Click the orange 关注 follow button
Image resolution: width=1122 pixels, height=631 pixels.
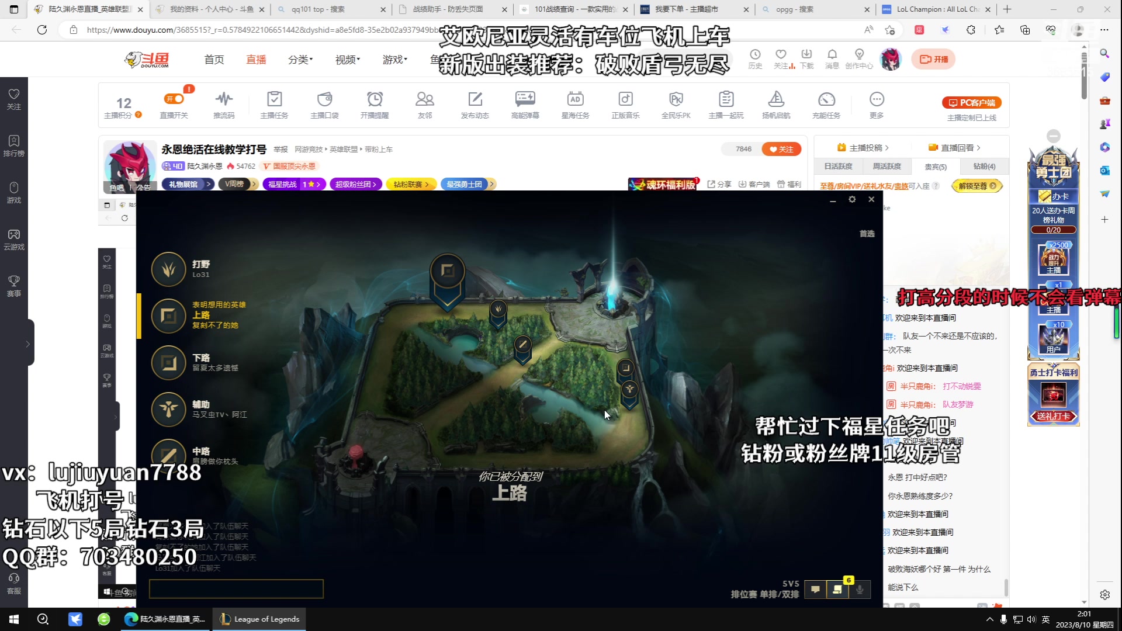pyautogui.click(x=781, y=149)
